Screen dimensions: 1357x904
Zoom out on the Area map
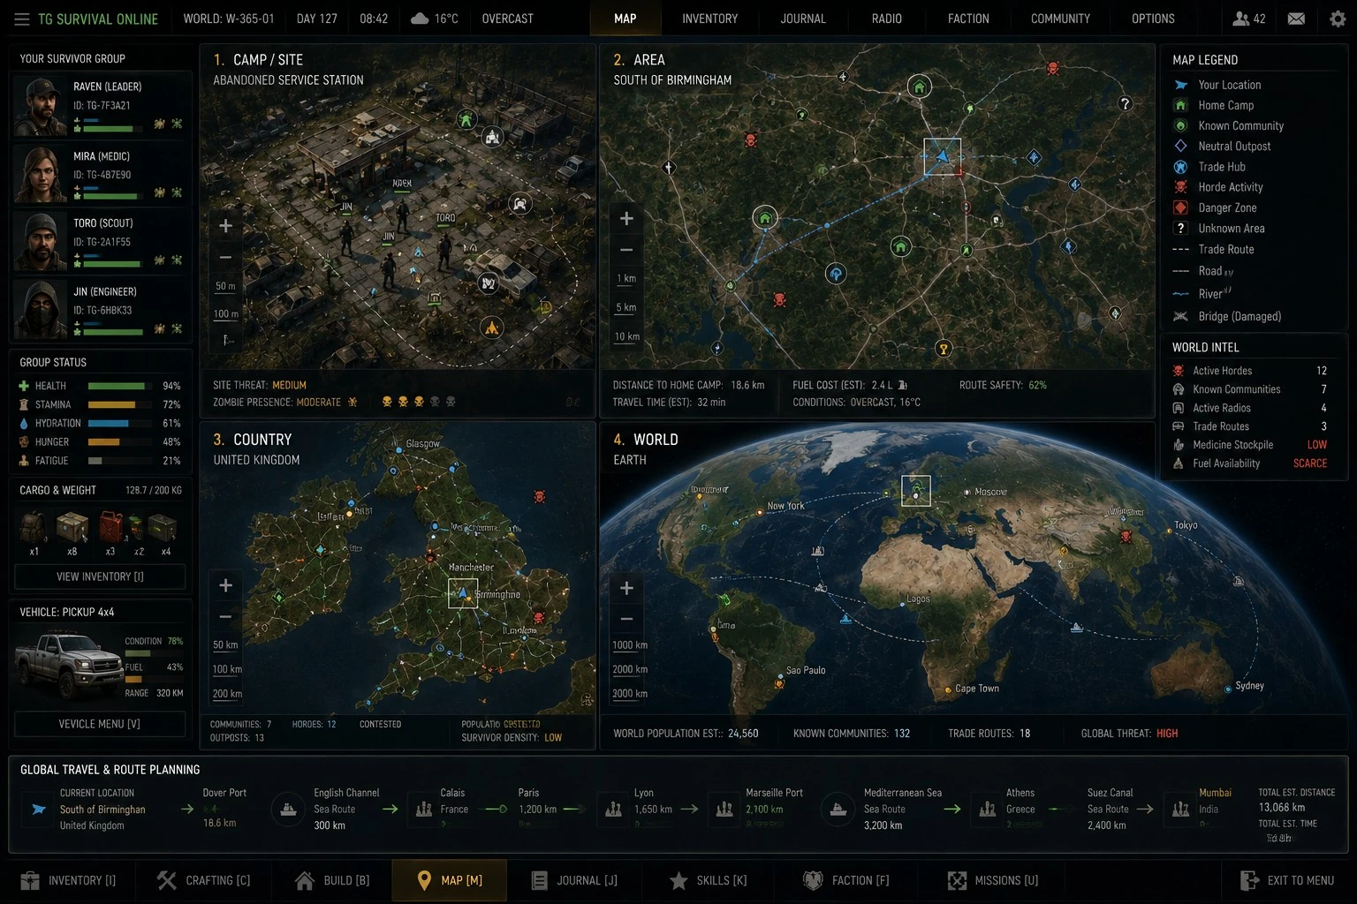626,250
